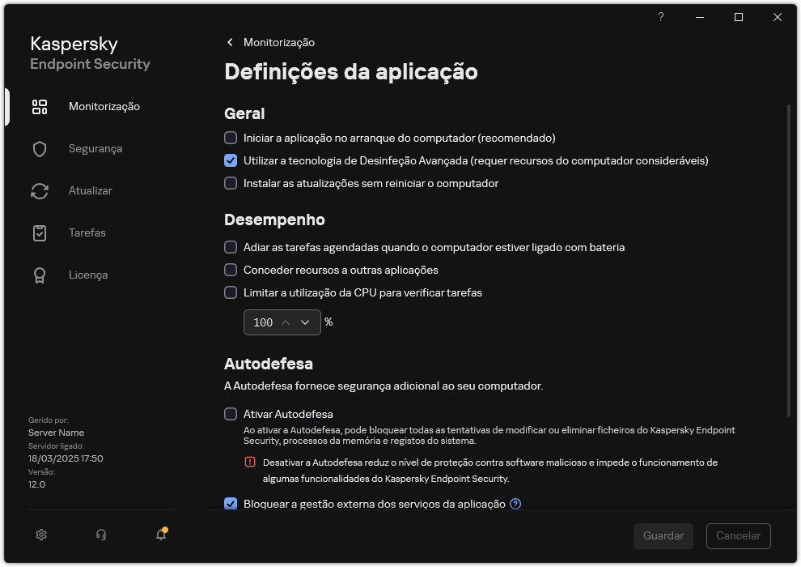801x567 pixels.
Task: Dismiss changes with Cancelar
Action: click(737, 535)
